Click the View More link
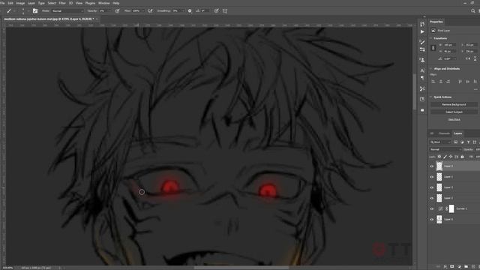The height and width of the screenshot is (270, 480). [x=454, y=119]
